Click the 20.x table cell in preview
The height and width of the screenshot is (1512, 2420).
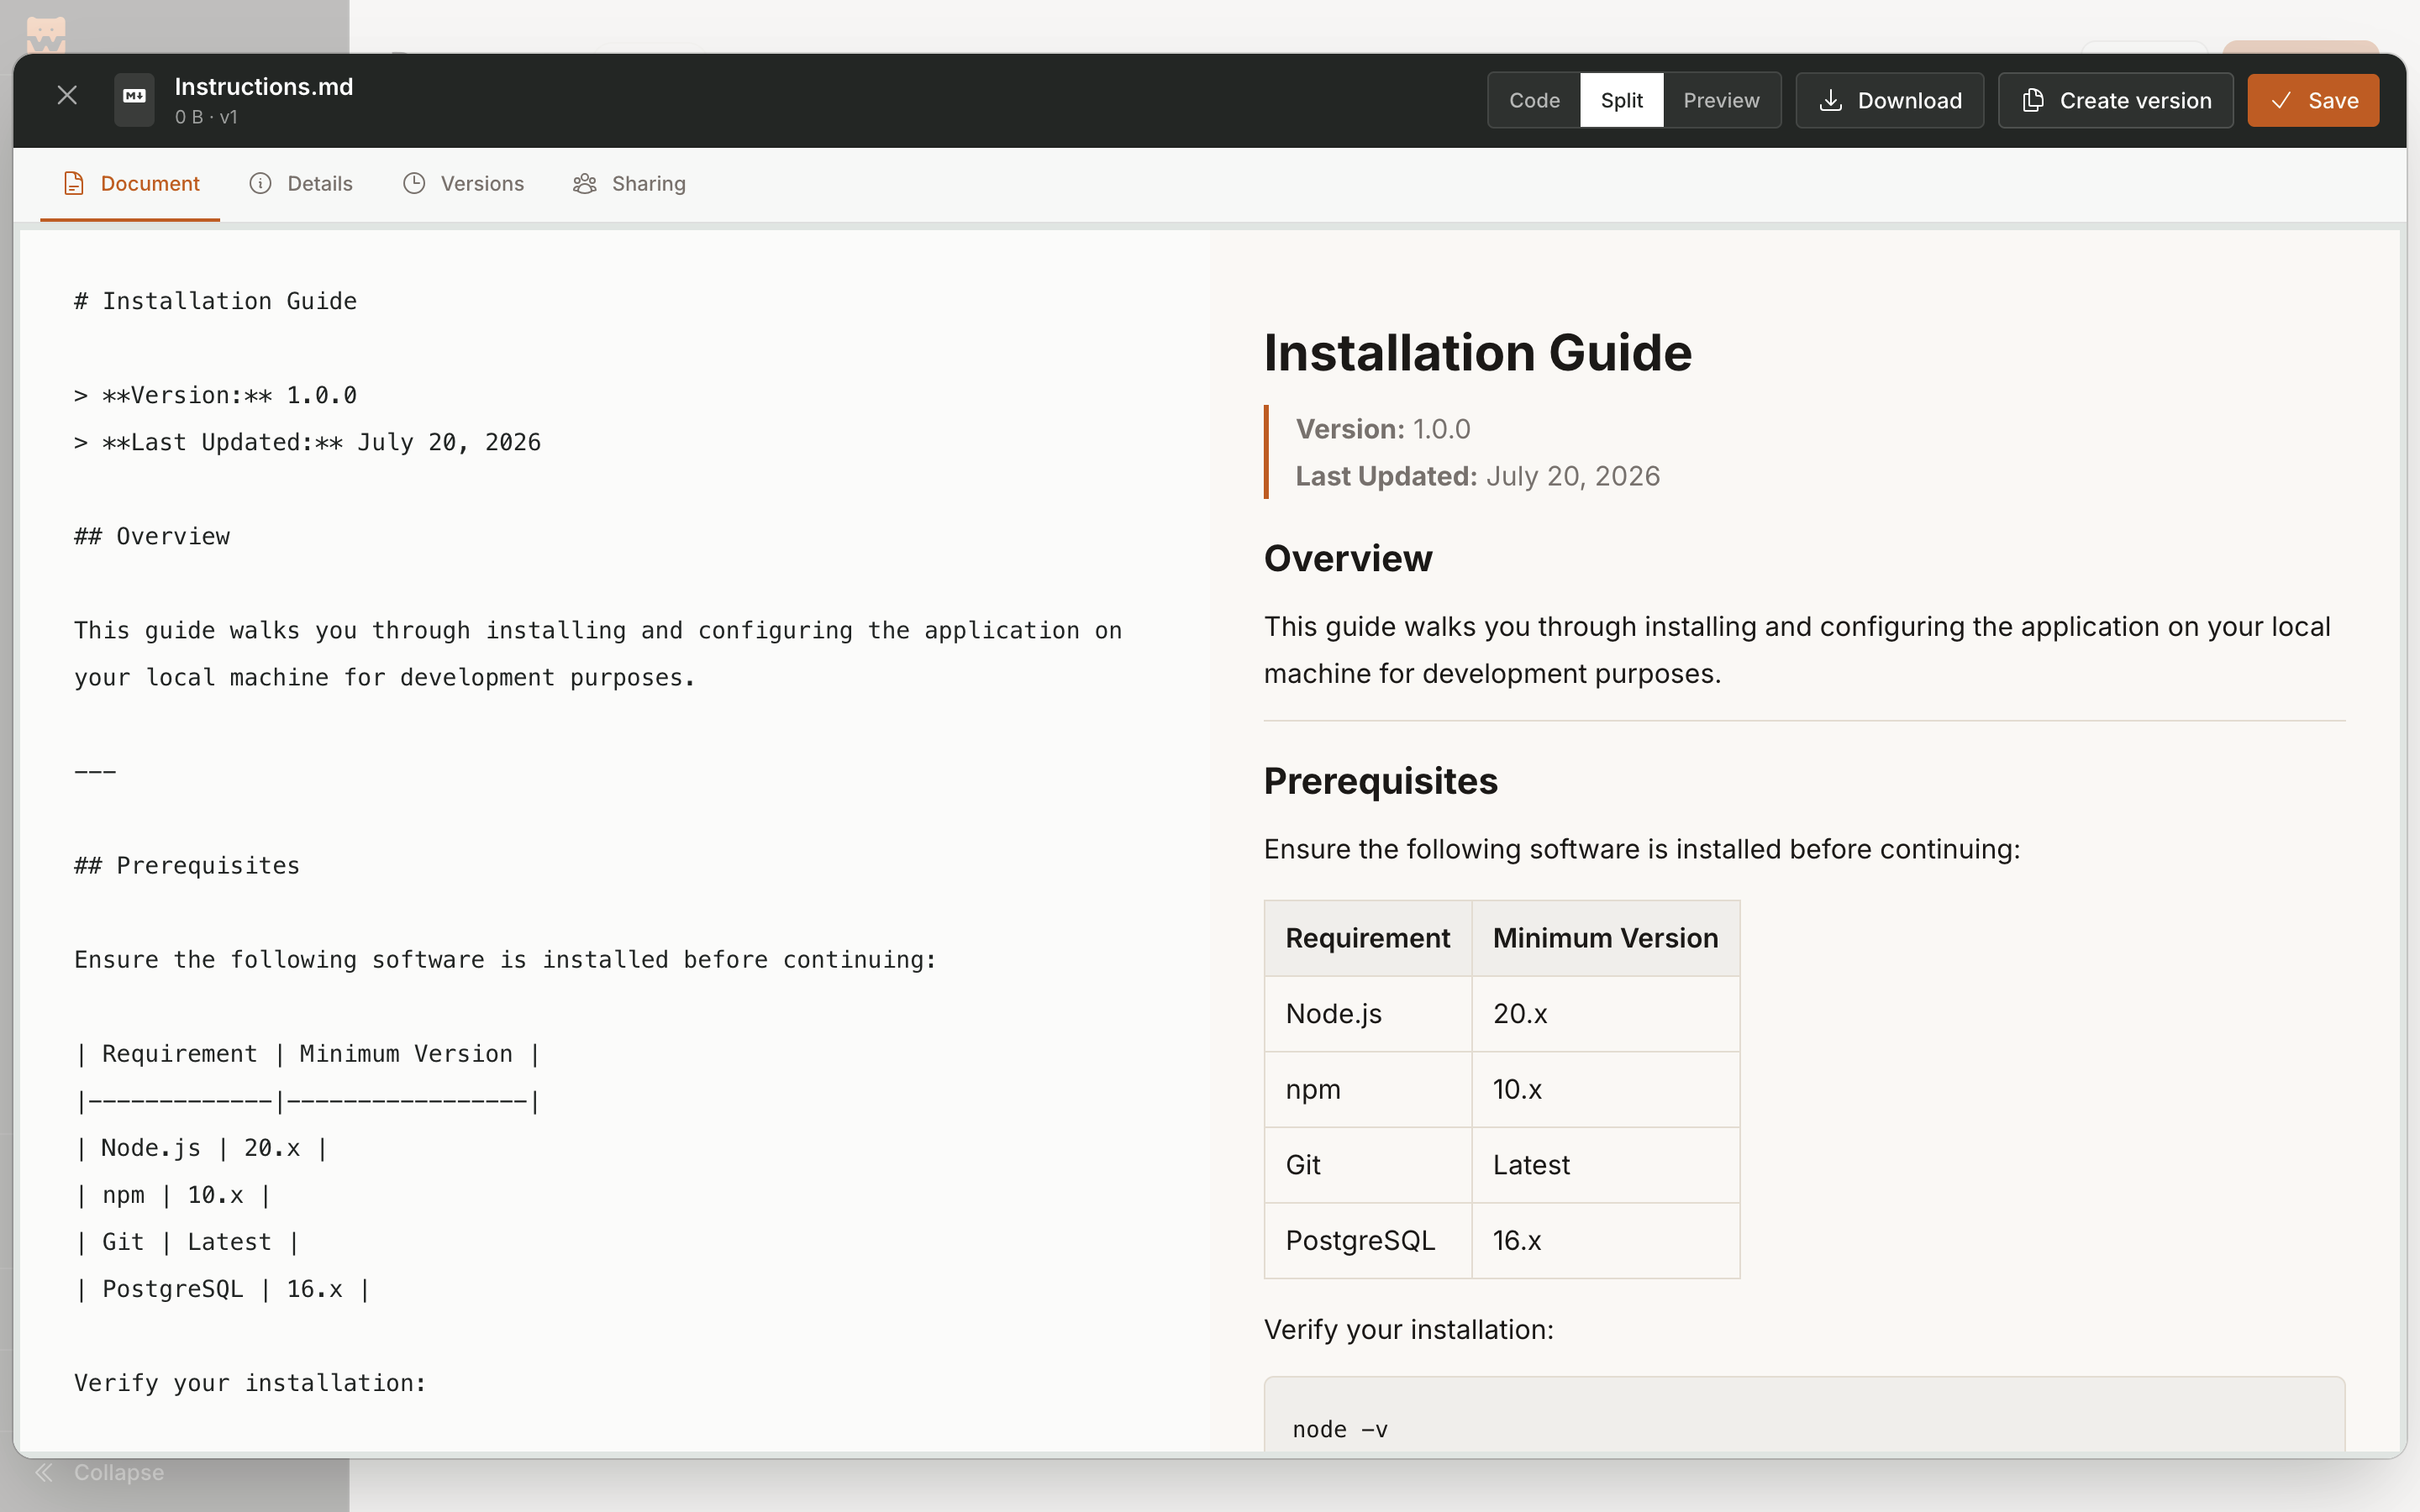tap(1605, 1013)
